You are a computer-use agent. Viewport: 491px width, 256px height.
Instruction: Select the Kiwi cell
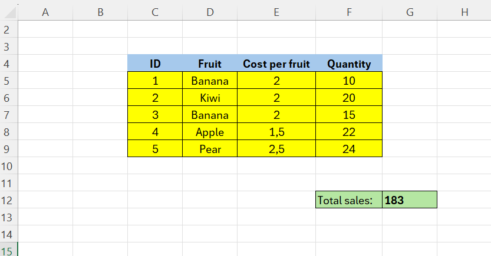click(210, 98)
